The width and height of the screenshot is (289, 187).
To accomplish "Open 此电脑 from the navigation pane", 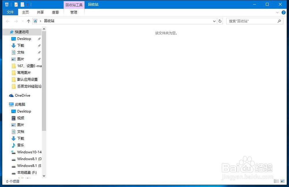I will [19, 104].
